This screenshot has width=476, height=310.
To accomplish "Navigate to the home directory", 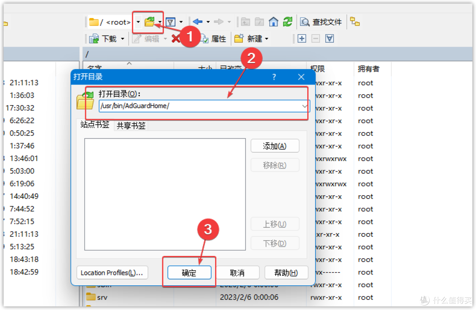I will pos(273,22).
